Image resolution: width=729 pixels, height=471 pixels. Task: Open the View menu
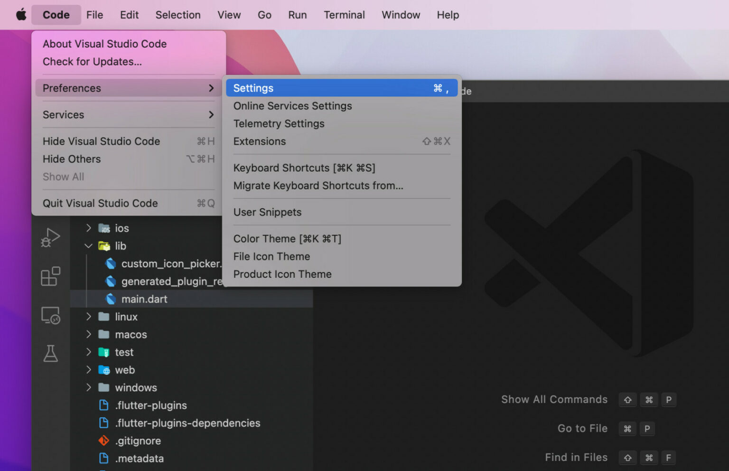click(229, 15)
